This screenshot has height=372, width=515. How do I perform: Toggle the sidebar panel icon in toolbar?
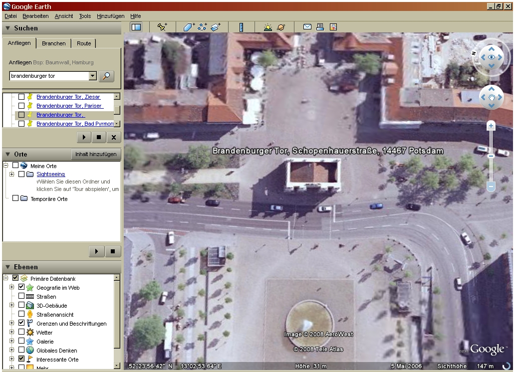coord(136,27)
